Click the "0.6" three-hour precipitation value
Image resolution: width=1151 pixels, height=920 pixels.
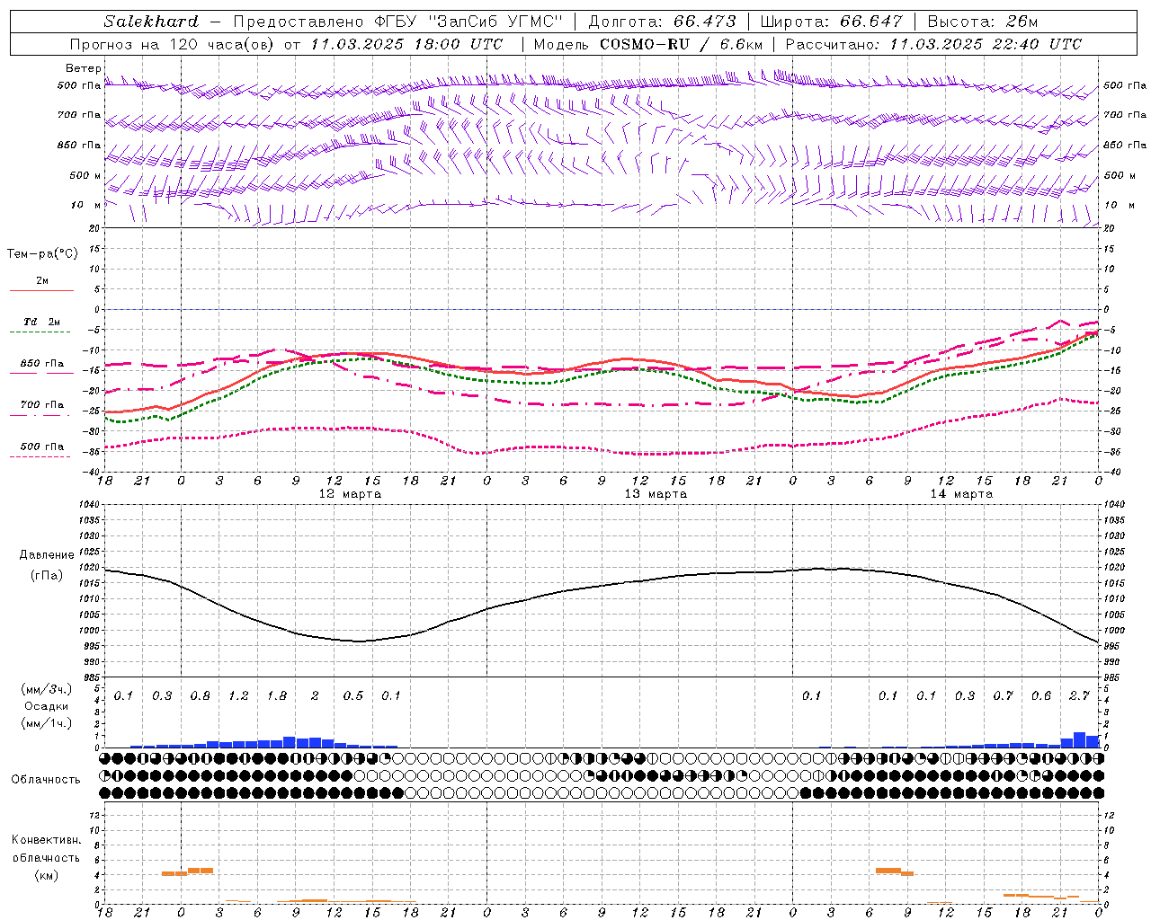coord(1041,695)
